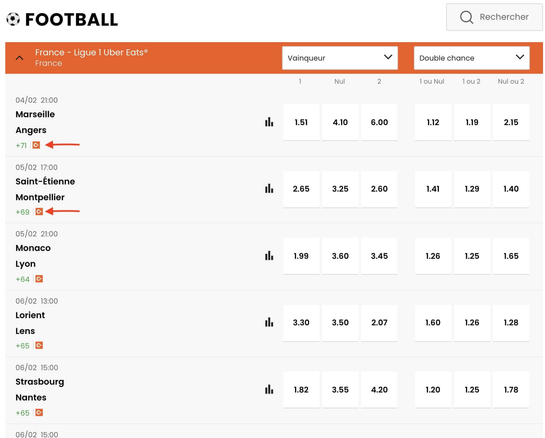The width and height of the screenshot is (545, 438).
Task: Select double chance odds 1.40
Action: pos(511,189)
